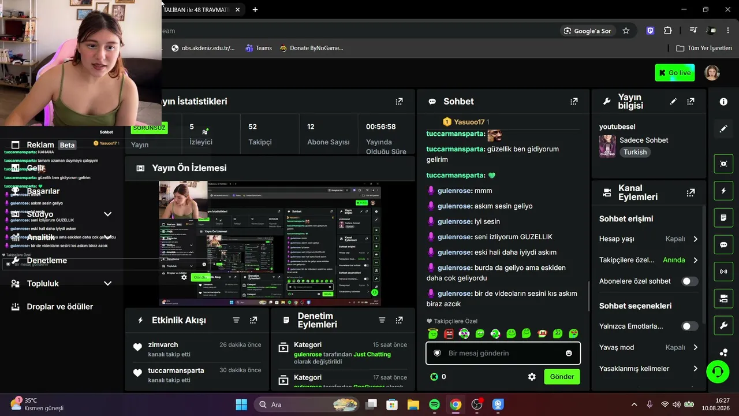This screenshot has width=739, height=416.
Task: Open Yavaş mod setting chevron
Action: [695, 347]
